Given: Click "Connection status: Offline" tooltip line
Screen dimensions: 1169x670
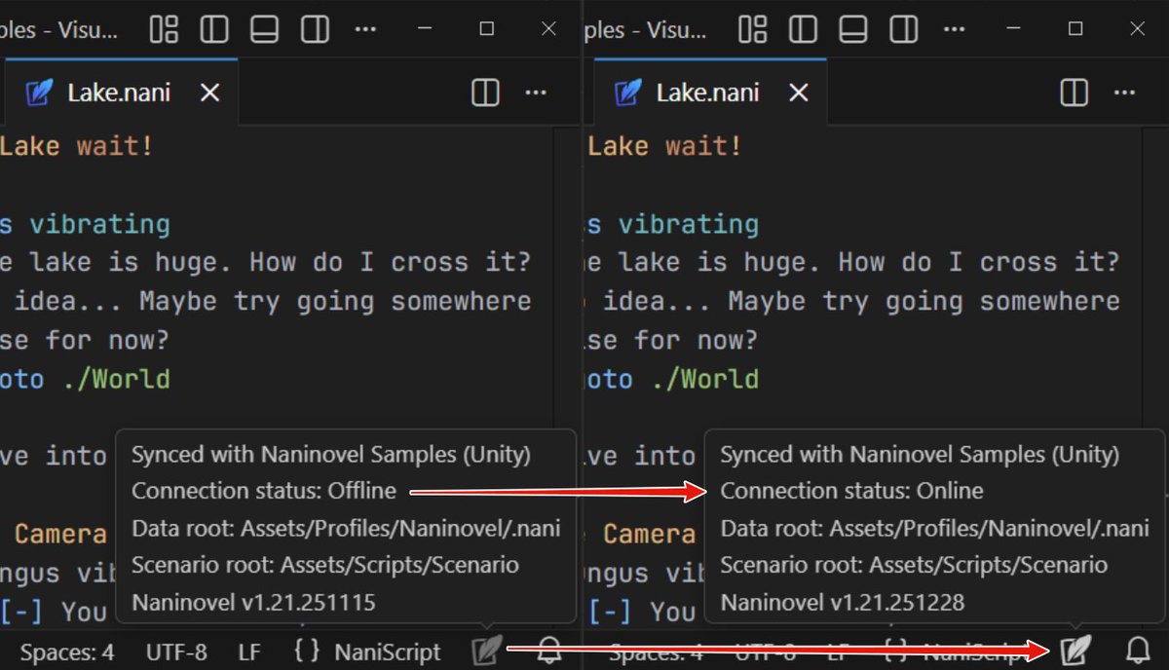Looking at the screenshot, I should point(264,491).
